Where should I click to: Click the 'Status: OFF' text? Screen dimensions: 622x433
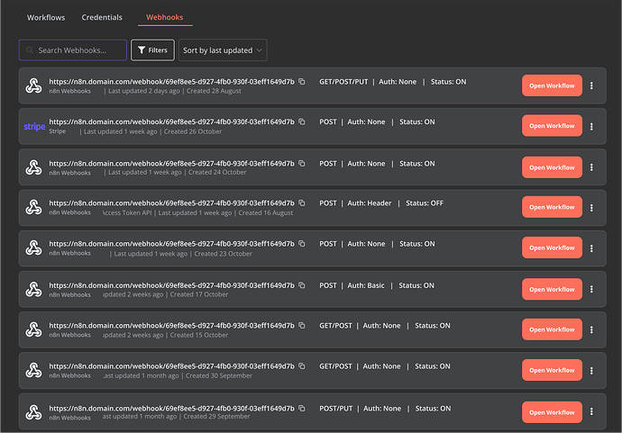tap(425, 203)
